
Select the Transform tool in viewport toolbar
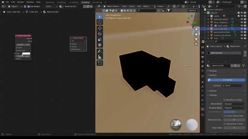(x=100, y=45)
